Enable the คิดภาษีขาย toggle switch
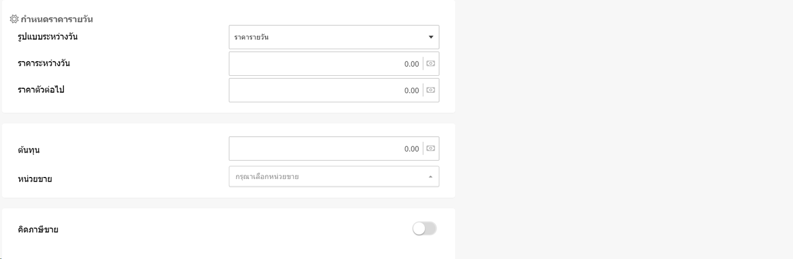This screenshot has width=793, height=259. [425, 228]
